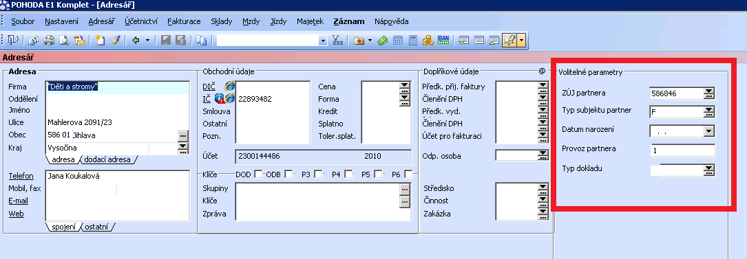The width and height of the screenshot is (747, 259).
Task: Open the toolbar search combo box arrow
Action: click(x=324, y=41)
